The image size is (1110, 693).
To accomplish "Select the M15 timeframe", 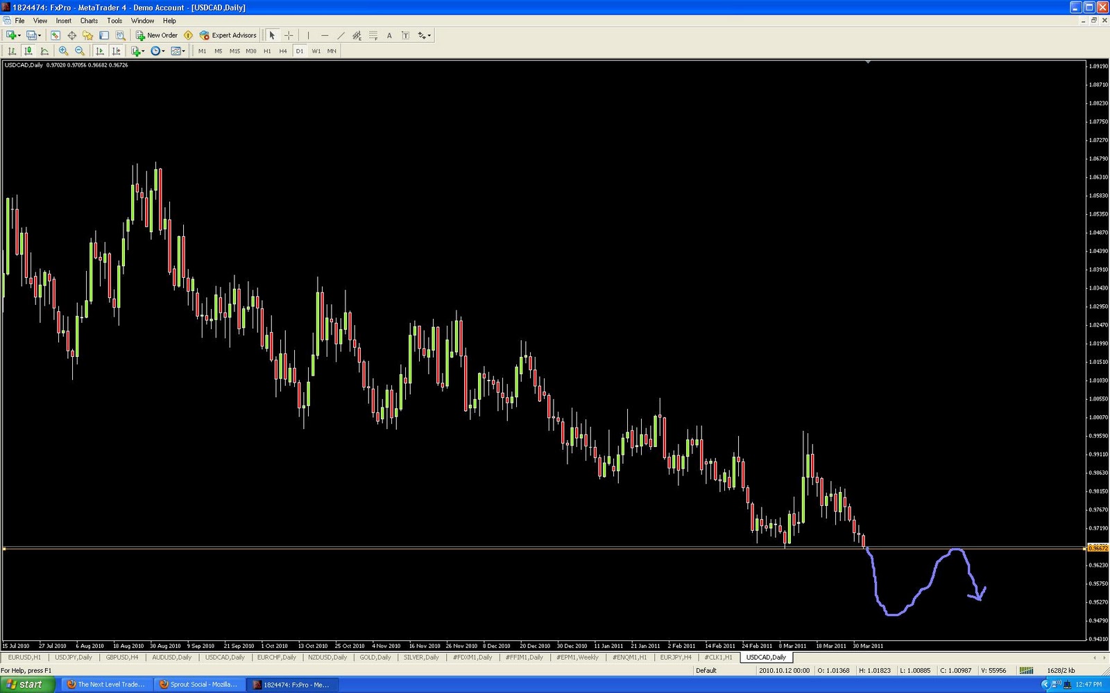I will (x=234, y=51).
